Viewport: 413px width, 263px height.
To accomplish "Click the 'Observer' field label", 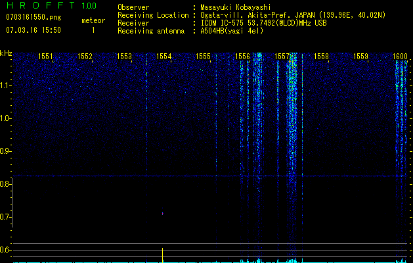I will pyautogui.click(x=133, y=7).
